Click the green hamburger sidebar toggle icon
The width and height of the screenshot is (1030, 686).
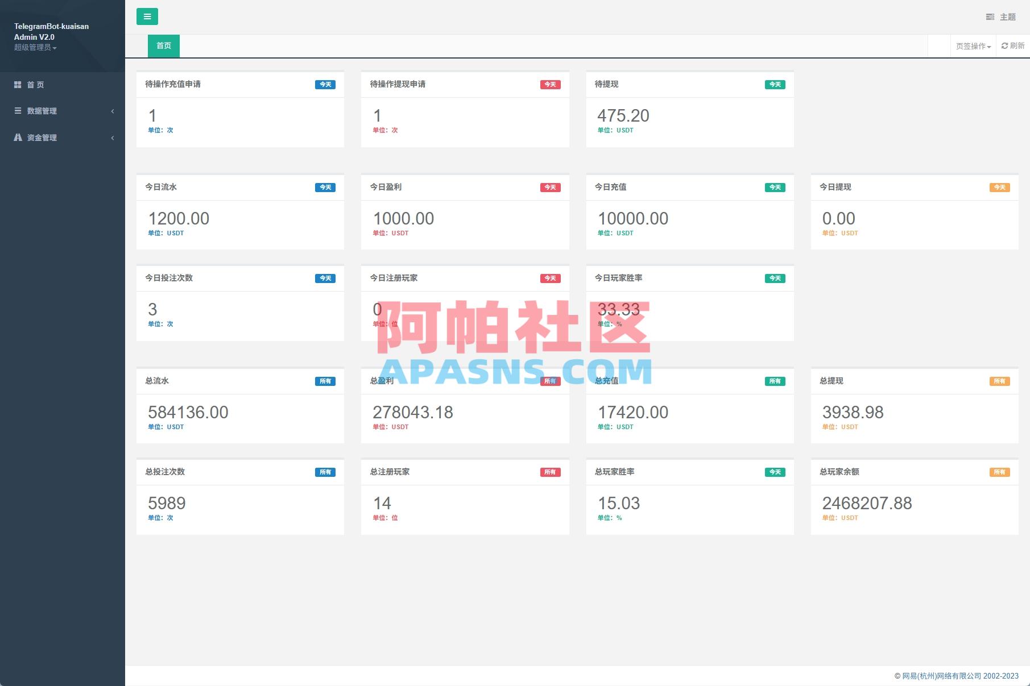[148, 16]
